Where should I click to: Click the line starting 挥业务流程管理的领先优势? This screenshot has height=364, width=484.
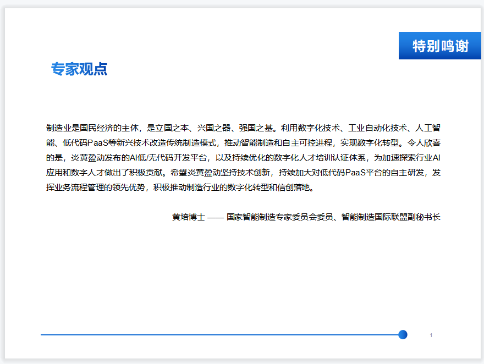[180, 187]
